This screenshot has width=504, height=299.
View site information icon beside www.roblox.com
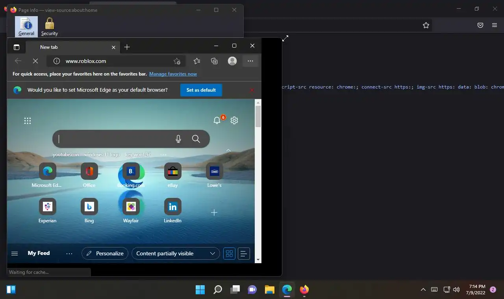pyautogui.click(x=57, y=61)
